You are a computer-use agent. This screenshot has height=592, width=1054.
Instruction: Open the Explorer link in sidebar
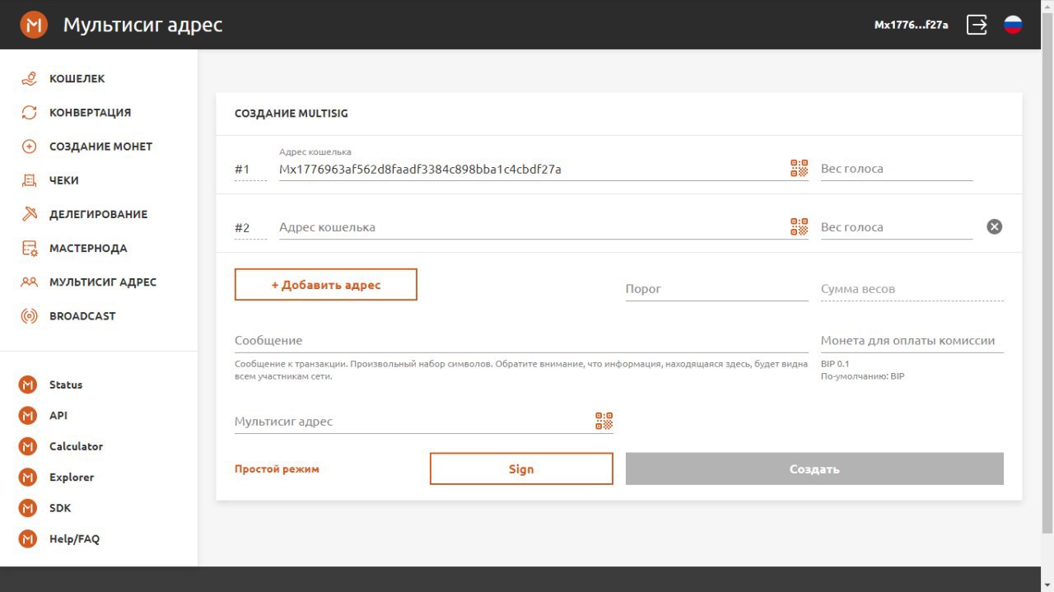coord(71,478)
